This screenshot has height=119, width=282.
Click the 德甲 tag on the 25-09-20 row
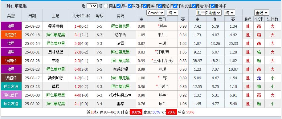[11, 26]
